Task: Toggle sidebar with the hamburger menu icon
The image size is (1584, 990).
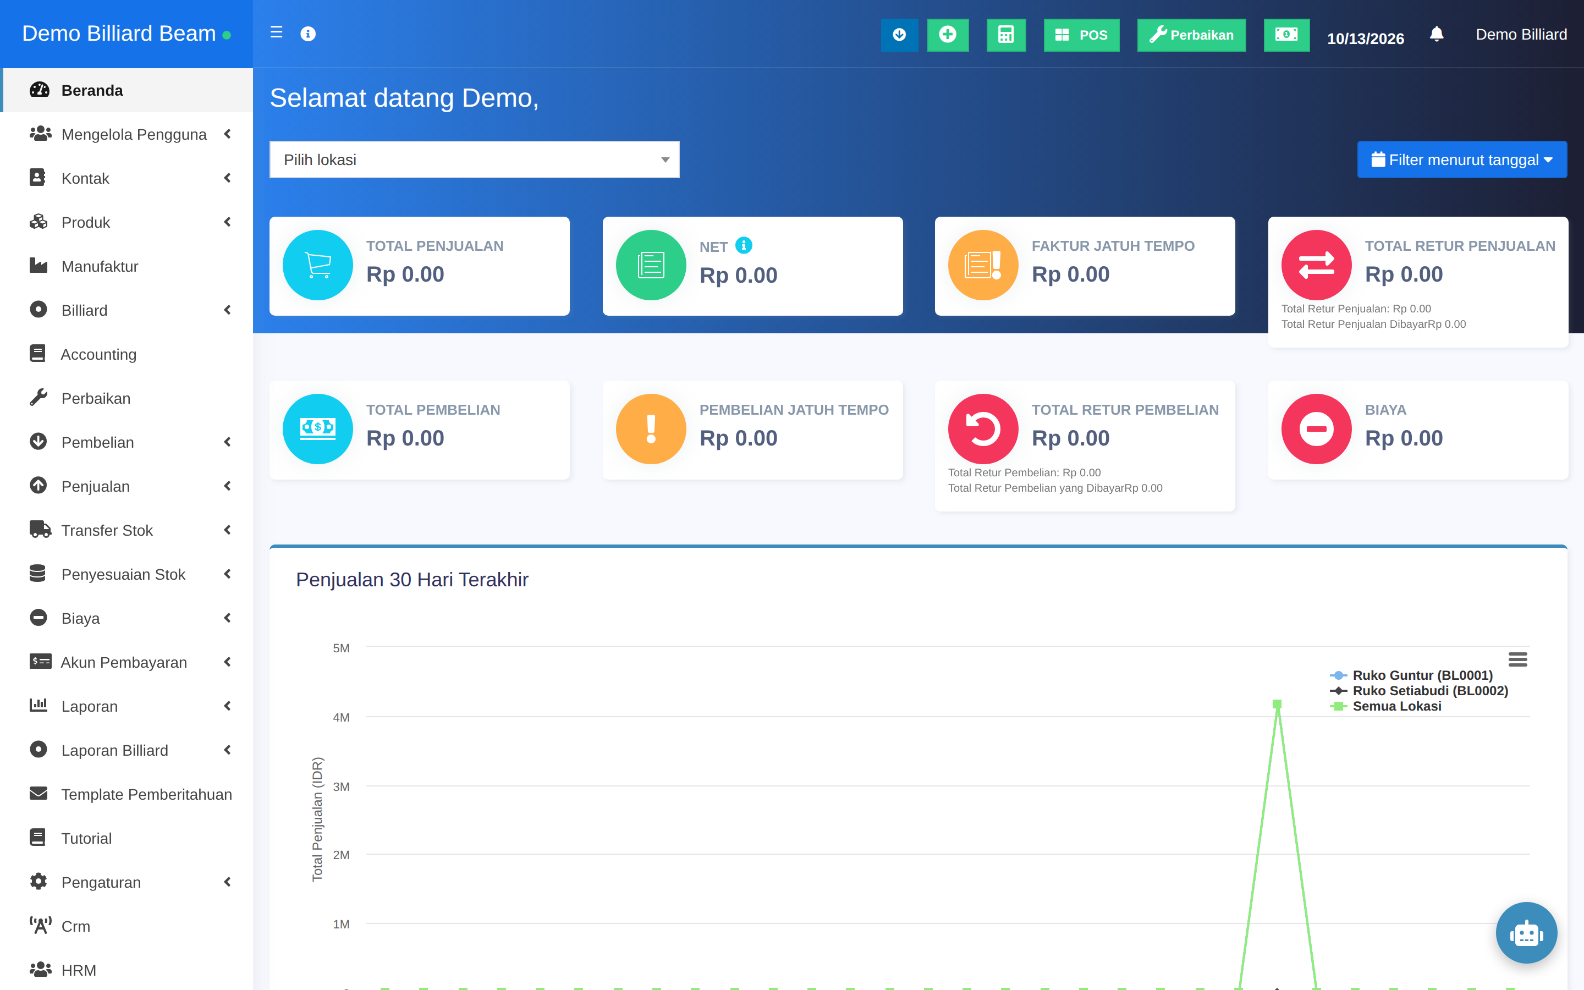Action: (276, 33)
